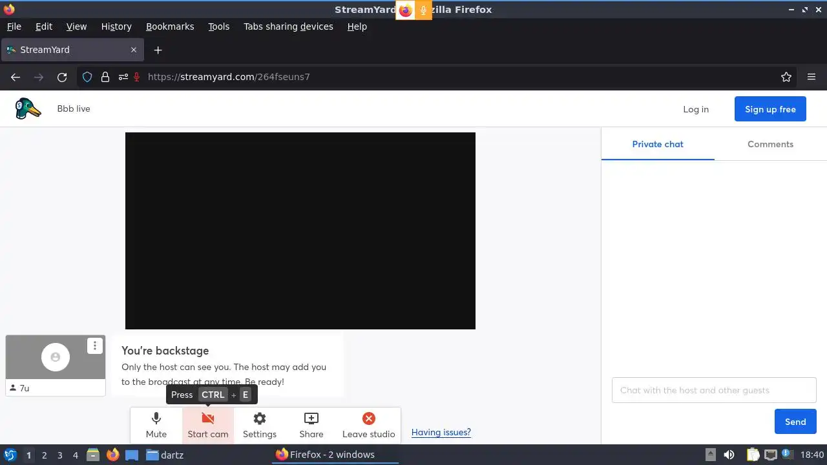Launch Firefox from the taskbar launcher
Screen dimensions: 827x465
[112, 455]
